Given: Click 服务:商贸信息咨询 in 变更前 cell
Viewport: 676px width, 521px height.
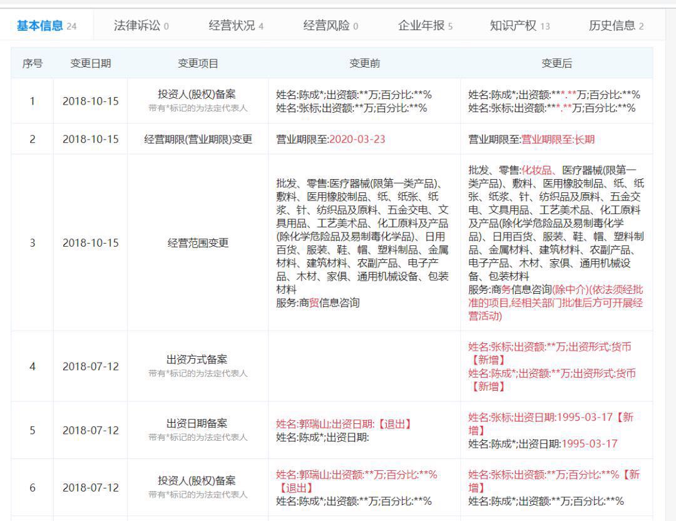Looking at the screenshot, I should (x=318, y=302).
